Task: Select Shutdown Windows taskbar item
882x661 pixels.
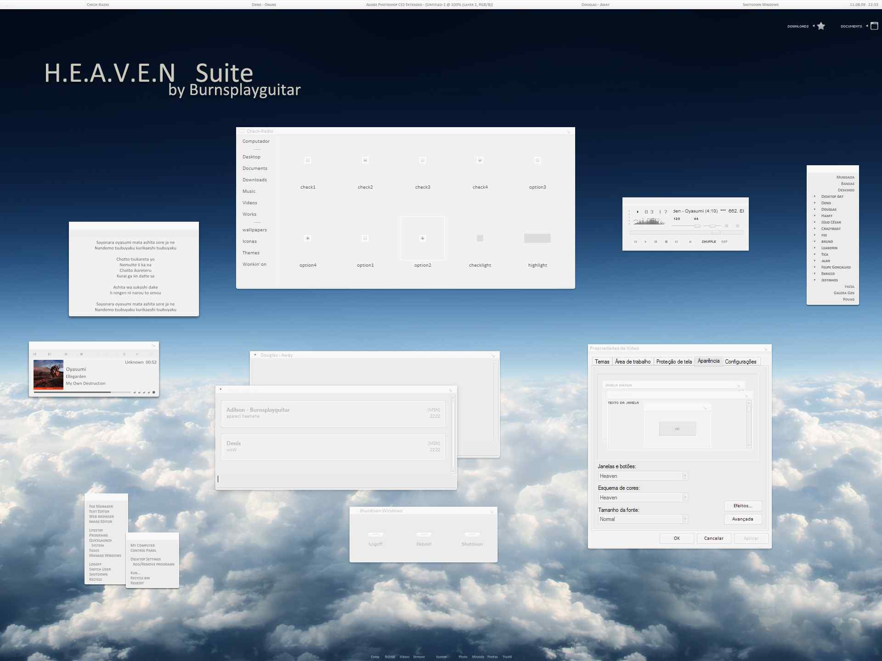Action: pos(761,5)
